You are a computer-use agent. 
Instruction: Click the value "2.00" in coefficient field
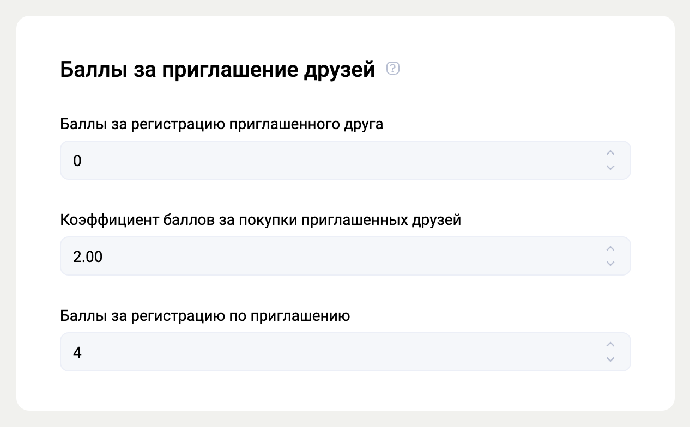pos(88,257)
